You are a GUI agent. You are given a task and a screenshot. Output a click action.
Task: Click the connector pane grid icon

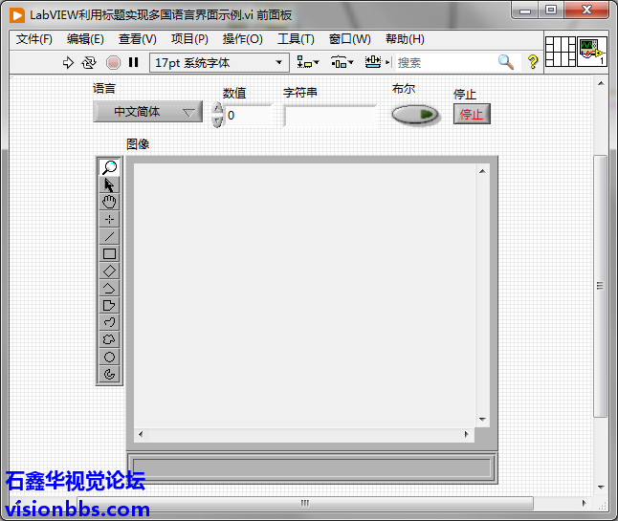[561, 52]
